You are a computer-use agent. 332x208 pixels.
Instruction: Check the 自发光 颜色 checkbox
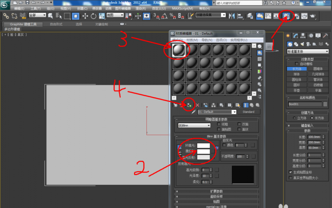pos(224,145)
